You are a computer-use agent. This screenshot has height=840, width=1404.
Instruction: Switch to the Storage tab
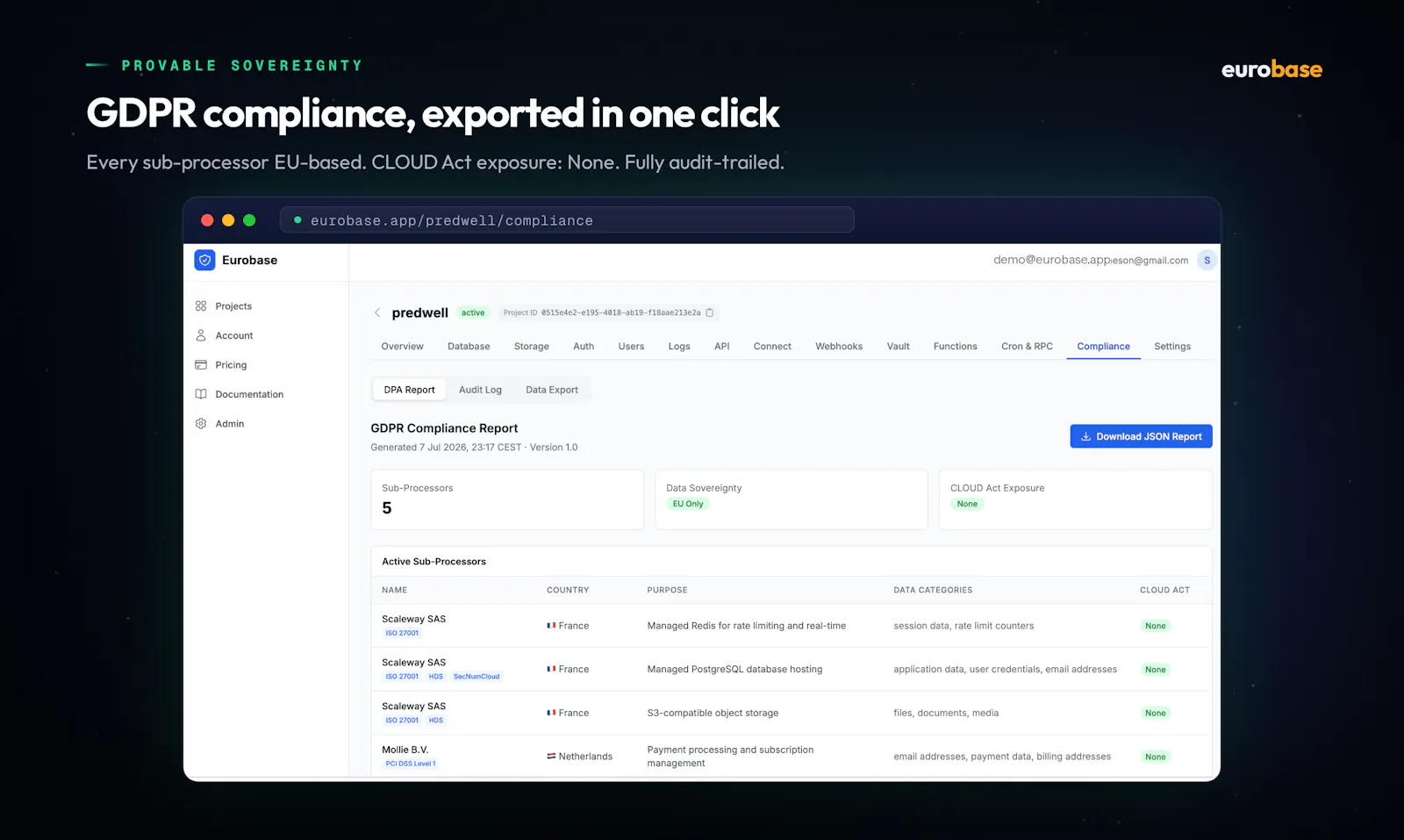click(x=531, y=347)
